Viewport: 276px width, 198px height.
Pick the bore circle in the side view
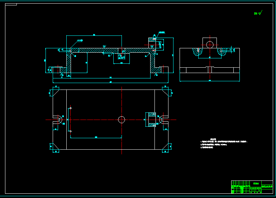[210, 45]
